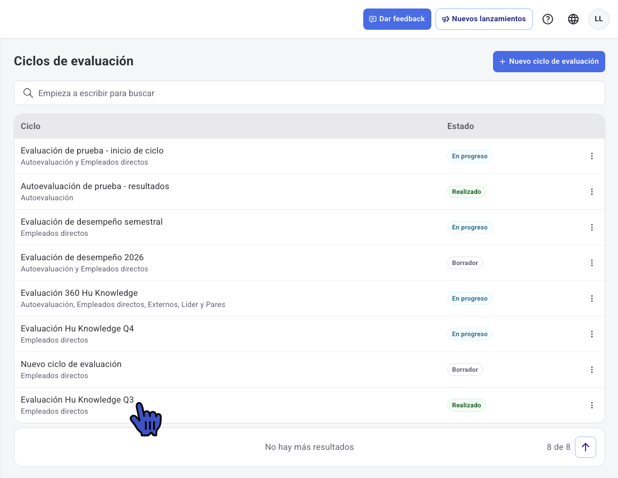
Task: Open three-dot menu for Evaluación 360 Hu Knowledge
Action: 591,298
